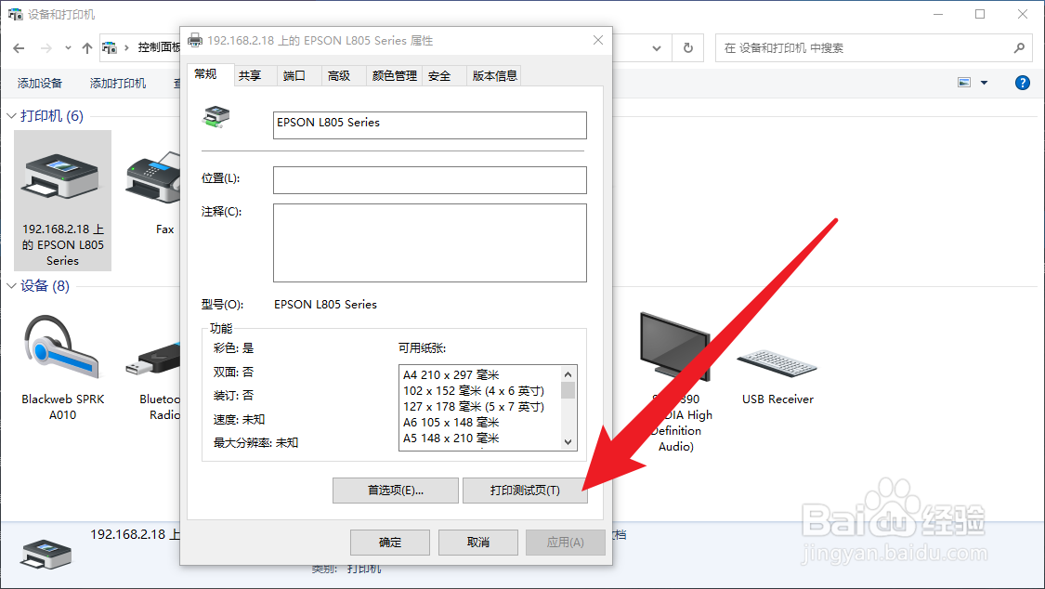The height and width of the screenshot is (589, 1045).
Task: Click the 位置(L) input field
Action: coord(430,180)
